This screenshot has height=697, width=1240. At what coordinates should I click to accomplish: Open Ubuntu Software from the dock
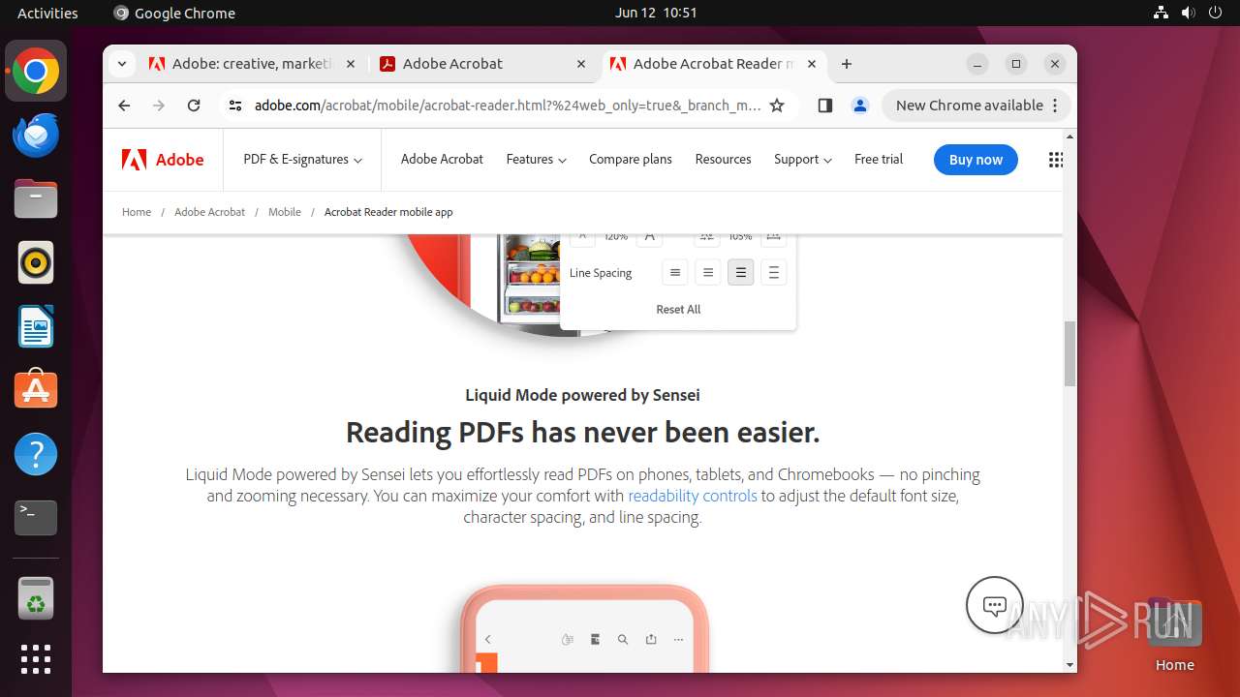tap(36, 390)
